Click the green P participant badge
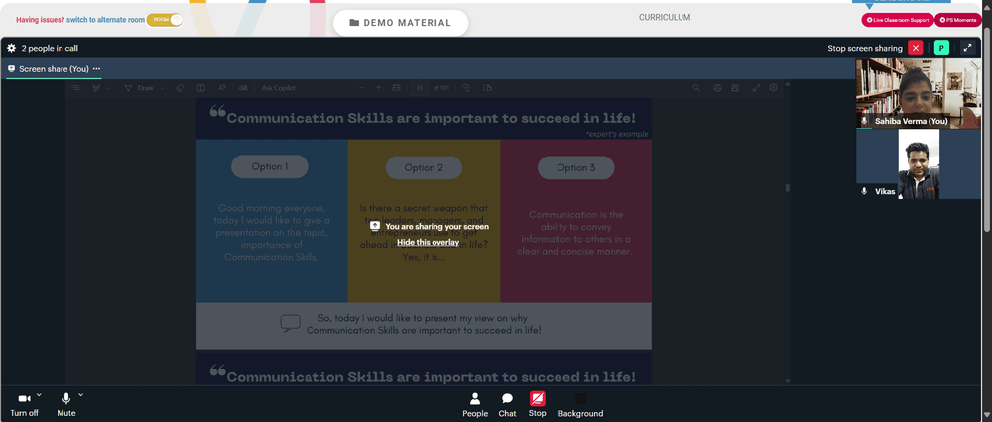 [x=941, y=48]
